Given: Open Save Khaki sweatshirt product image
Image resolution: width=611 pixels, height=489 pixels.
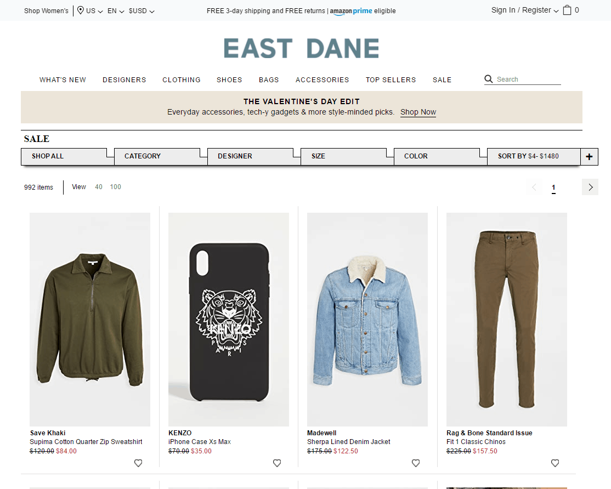Looking at the screenshot, I should [x=90, y=319].
